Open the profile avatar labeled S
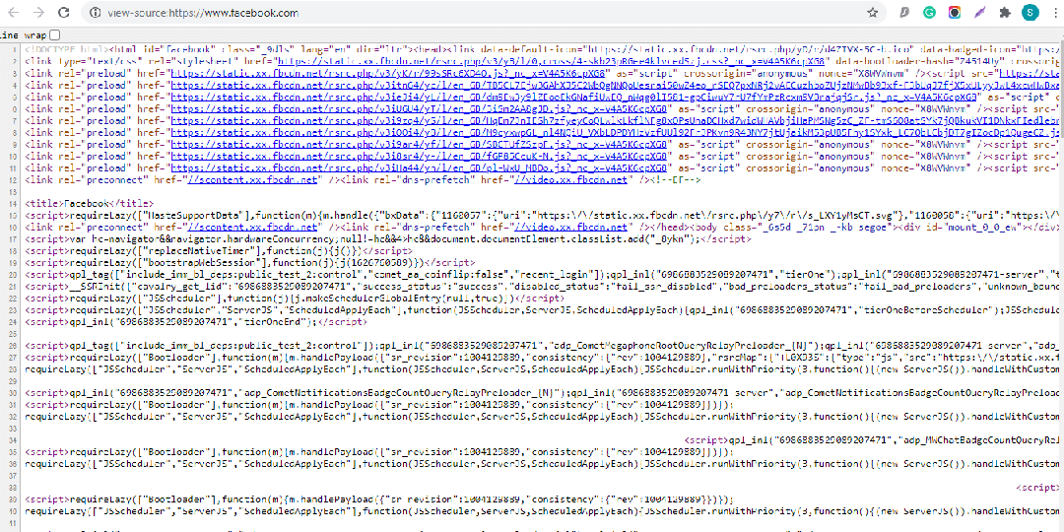The image size is (1064, 532). coord(1031,12)
